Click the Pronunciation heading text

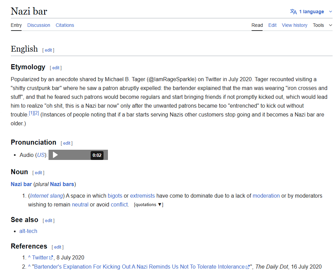coord(33,142)
